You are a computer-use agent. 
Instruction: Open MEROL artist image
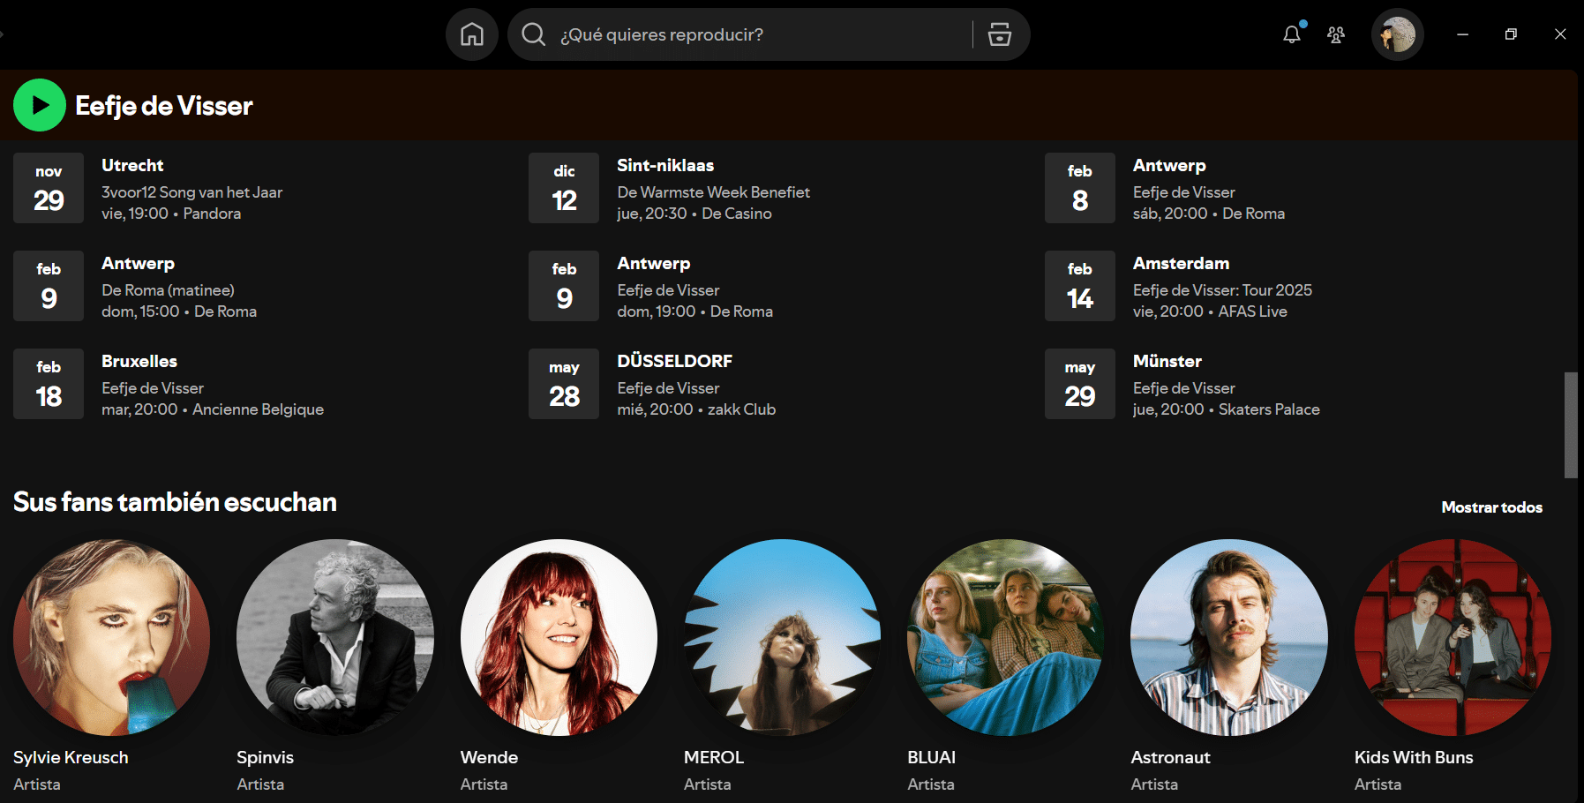783,637
